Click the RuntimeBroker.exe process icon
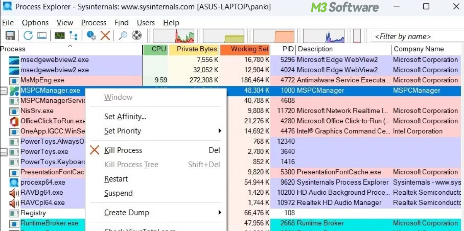 [x=14, y=223]
